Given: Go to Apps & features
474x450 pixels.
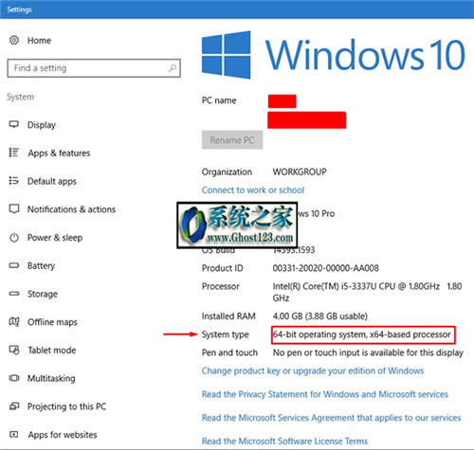Looking at the screenshot, I should point(59,153).
